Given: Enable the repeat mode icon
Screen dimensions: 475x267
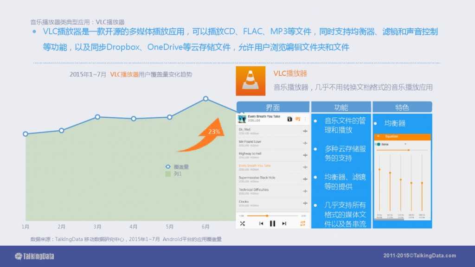Looking at the screenshot, I should (x=303, y=223).
